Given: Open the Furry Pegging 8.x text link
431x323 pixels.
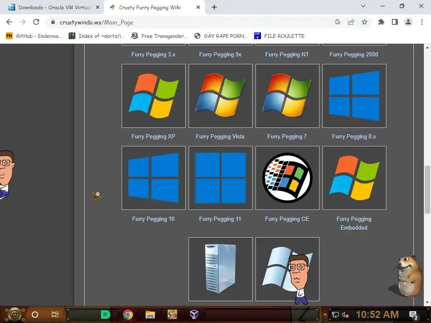Looking at the screenshot, I should coord(354,137).
